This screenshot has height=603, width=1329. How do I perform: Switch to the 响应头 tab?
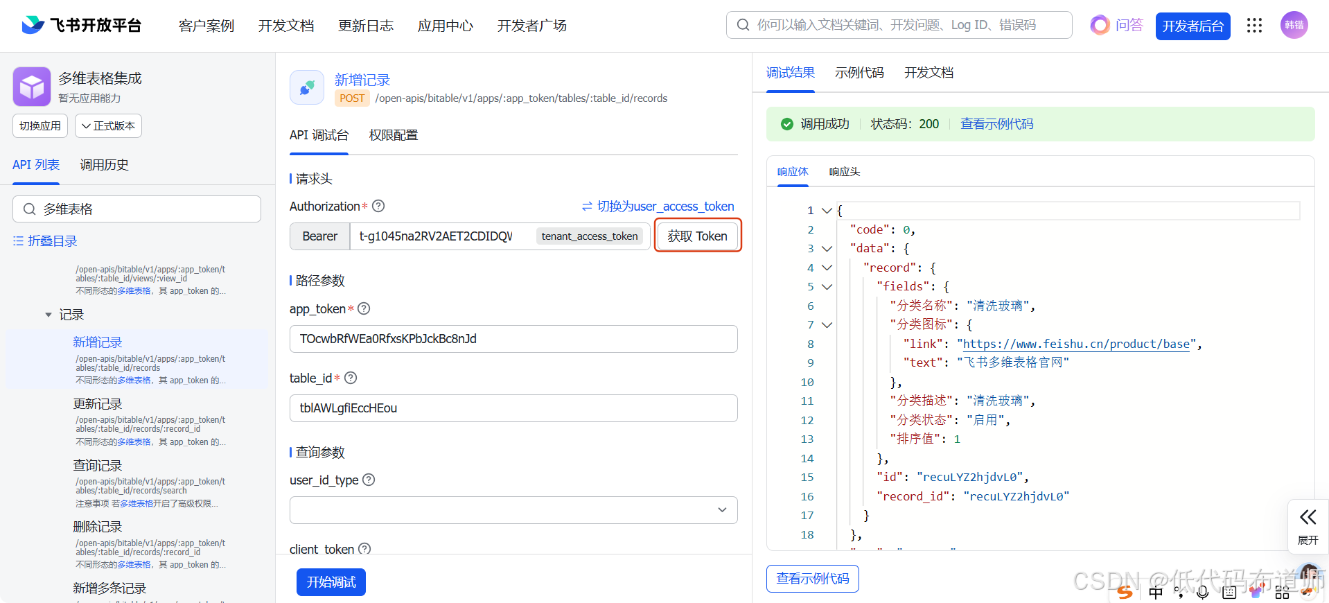[x=845, y=172]
